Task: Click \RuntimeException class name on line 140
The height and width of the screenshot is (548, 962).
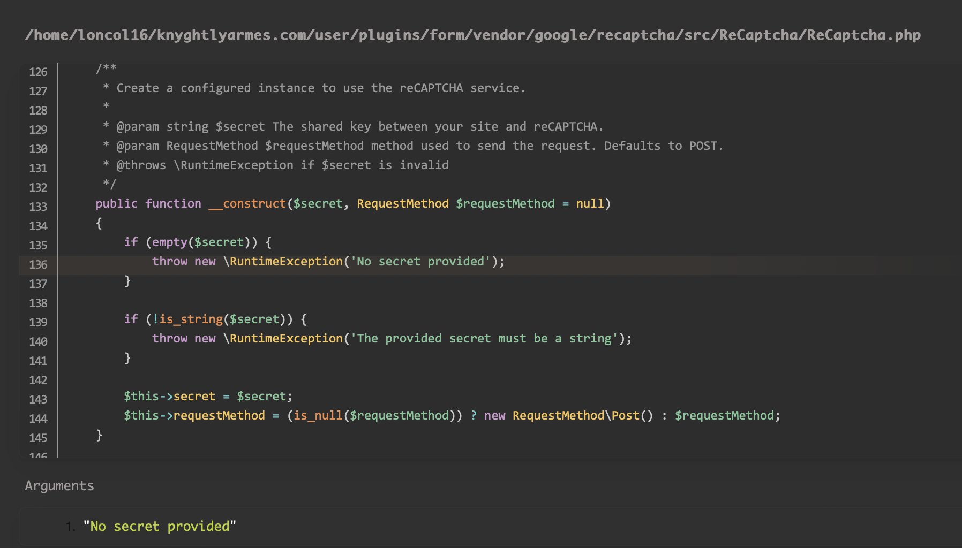Action: (x=283, y=339)
